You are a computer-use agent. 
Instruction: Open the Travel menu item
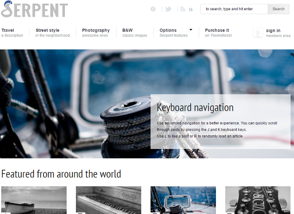tap(12, 33)
